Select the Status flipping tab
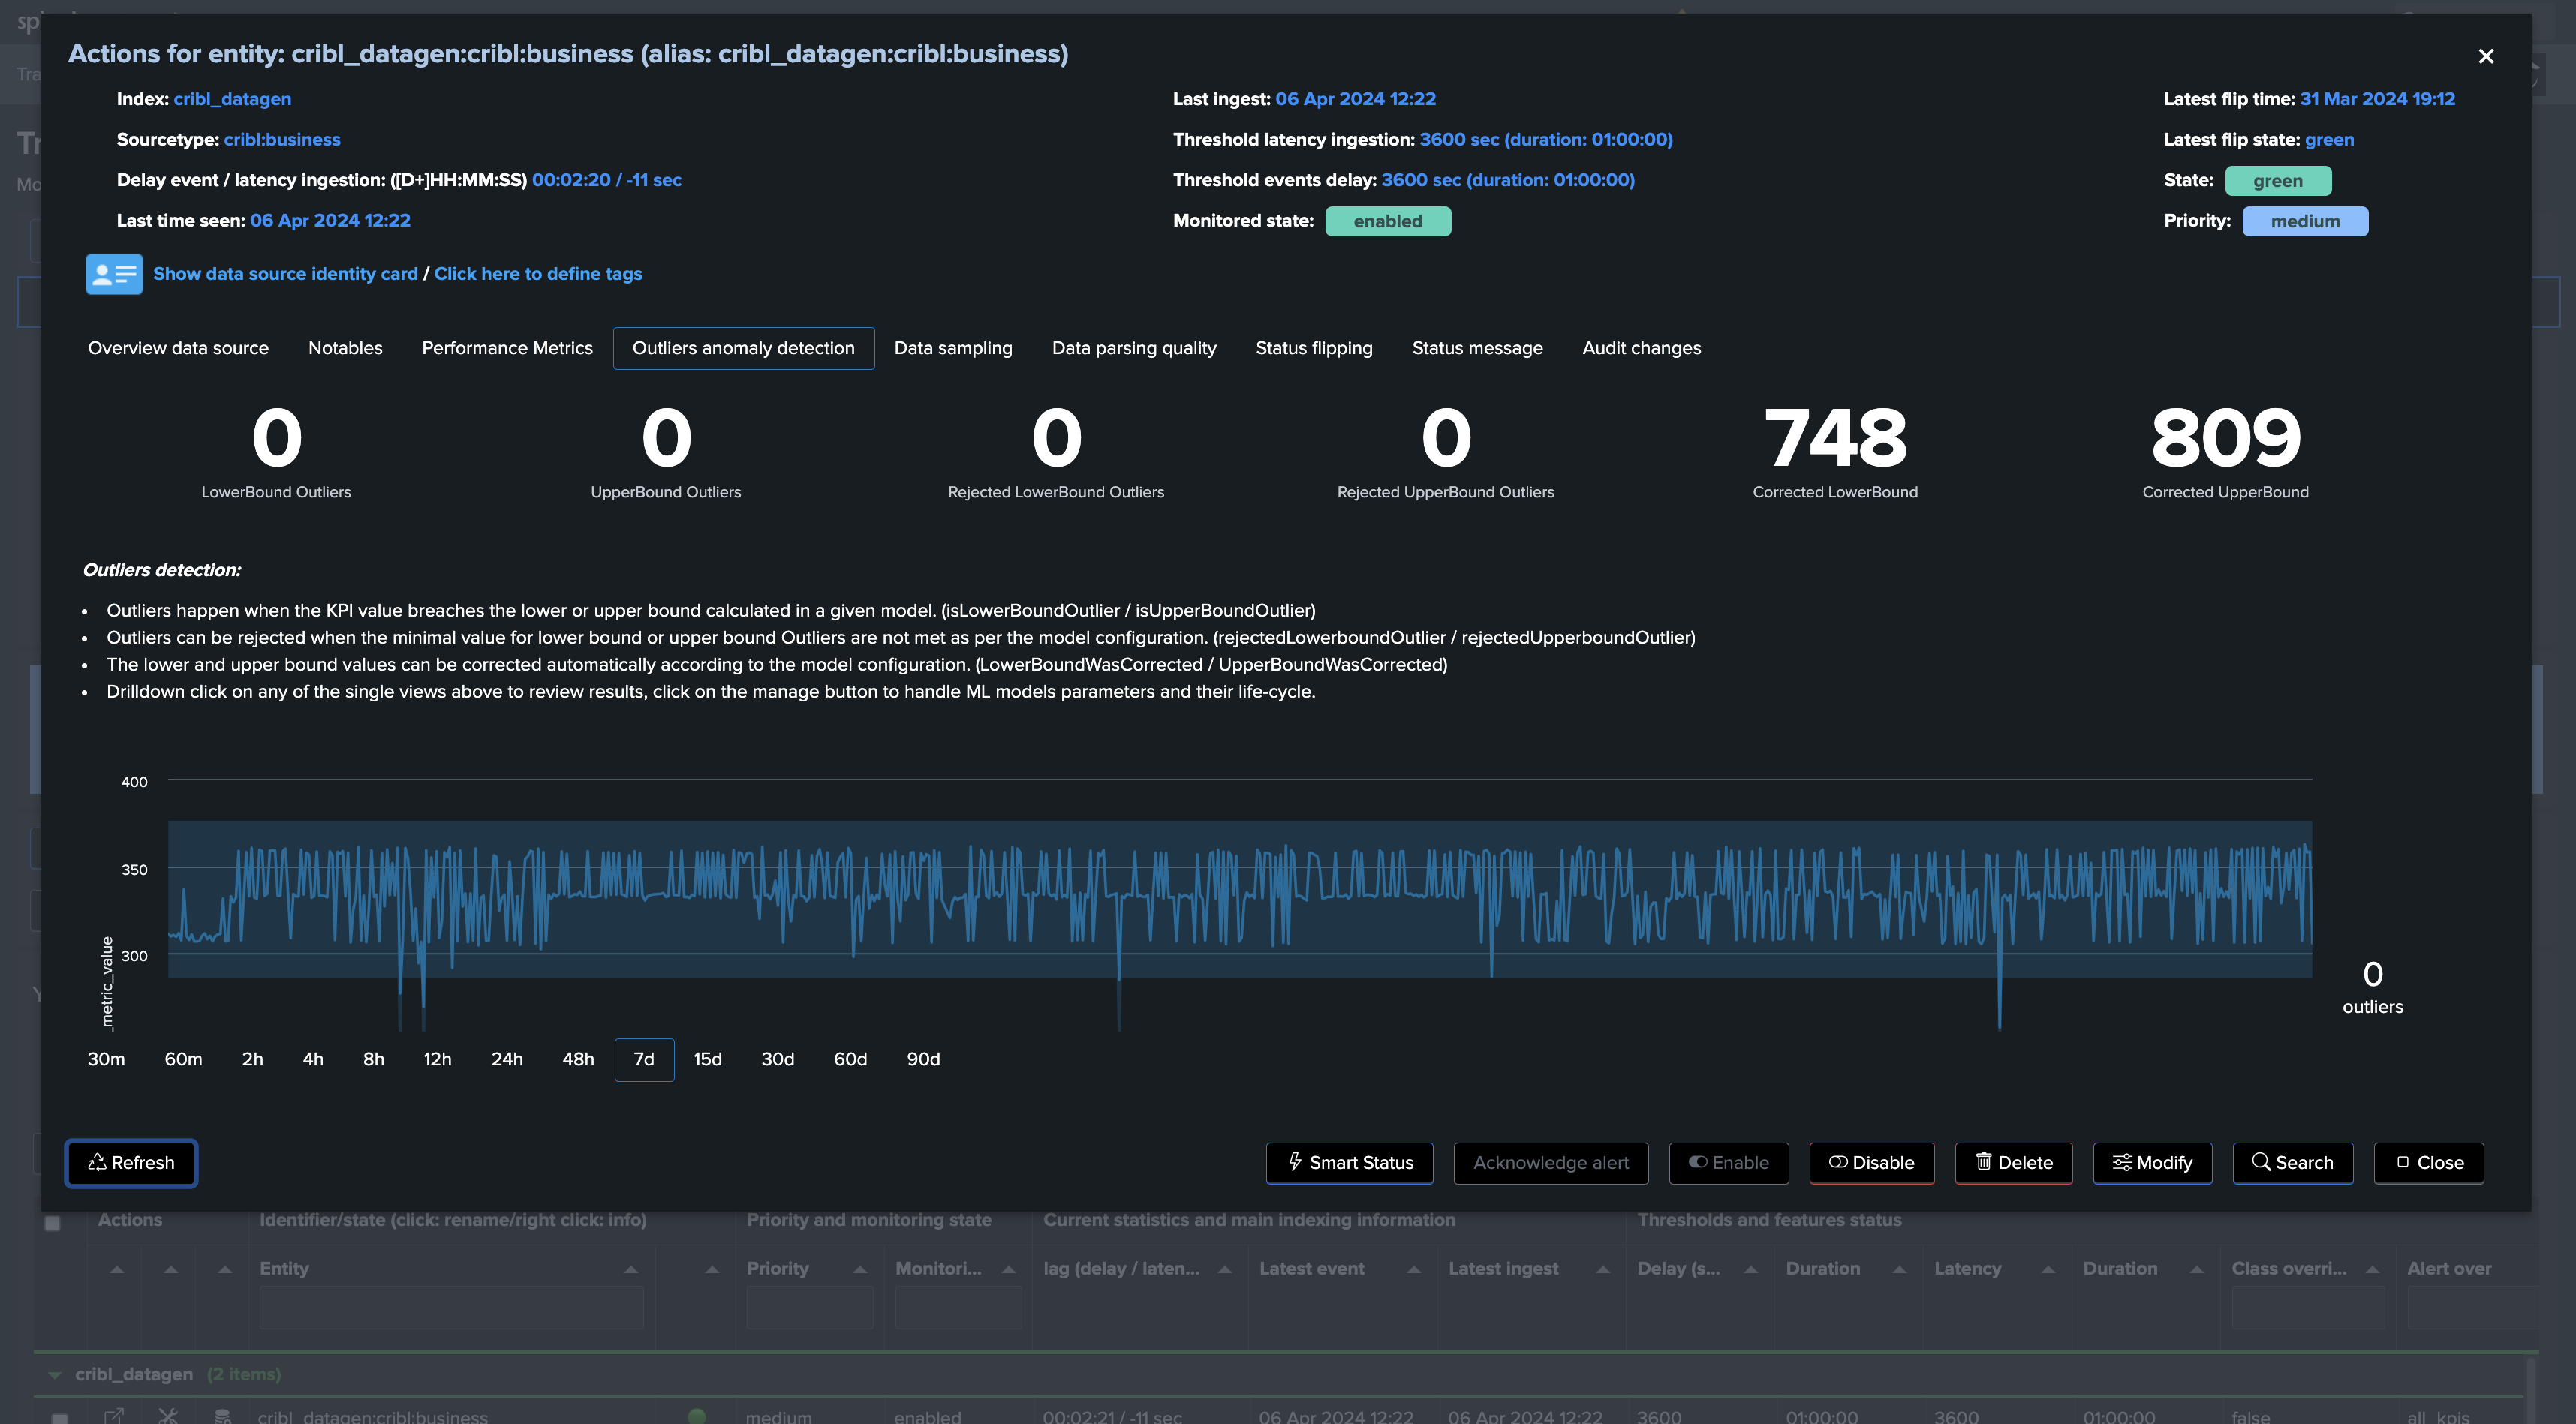The height and width of the screenshot is (1424, 2576). point(1314,349)
